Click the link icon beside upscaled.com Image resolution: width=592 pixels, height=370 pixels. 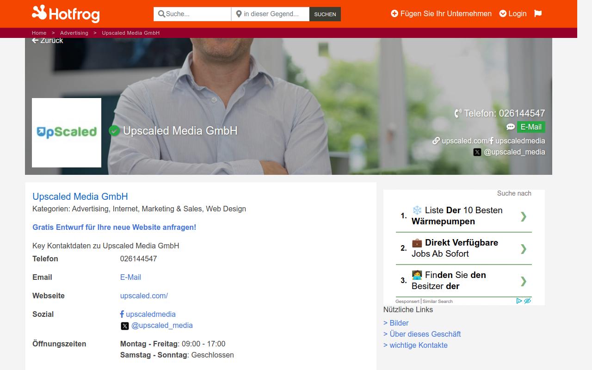coord(436,141)
